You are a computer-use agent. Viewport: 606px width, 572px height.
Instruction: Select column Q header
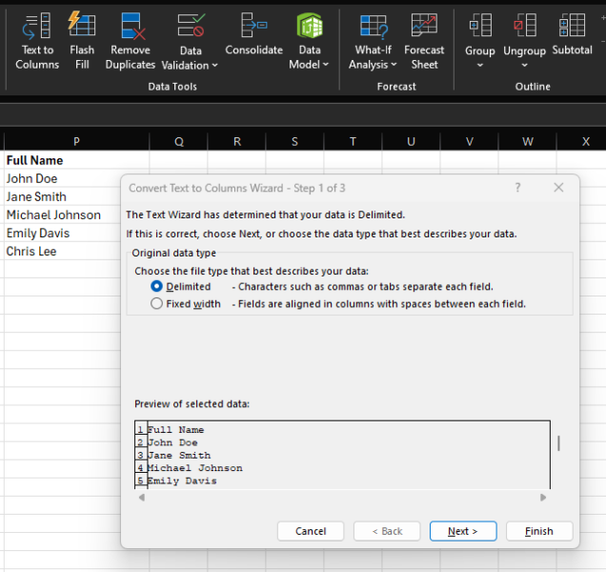coord(179,141)
